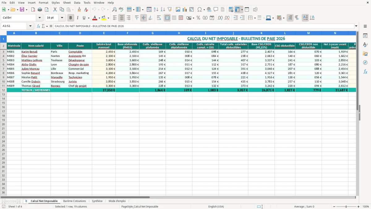Show Draw Functions shapes icon
371x209 pixels.
coord(255,10)
